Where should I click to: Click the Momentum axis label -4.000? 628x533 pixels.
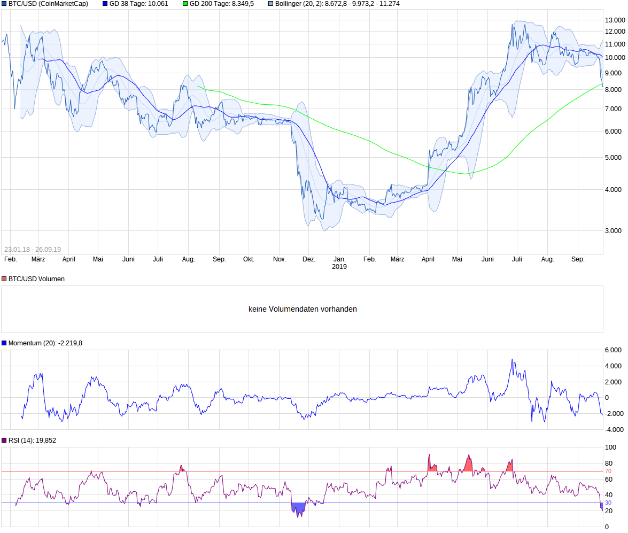click(614, 430)
